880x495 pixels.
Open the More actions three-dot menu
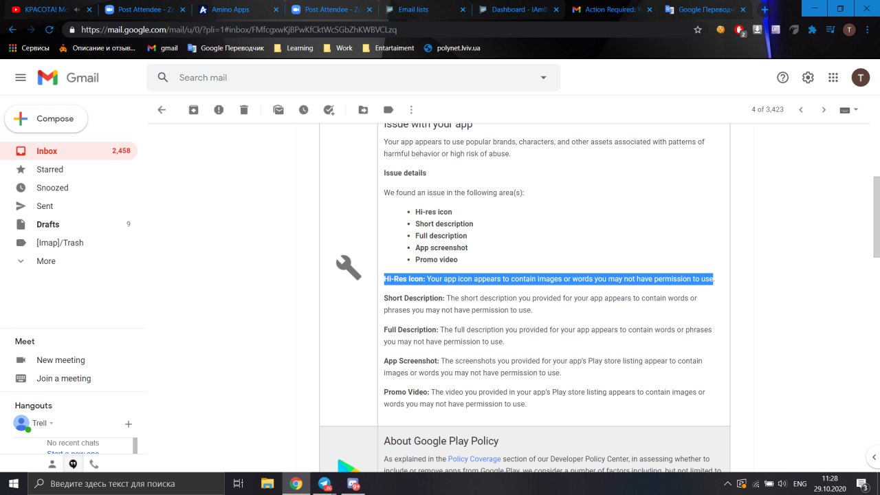[411, 110]
